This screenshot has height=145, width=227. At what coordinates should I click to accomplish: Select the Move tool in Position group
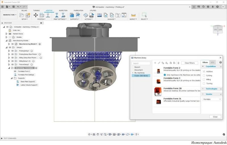36,15
